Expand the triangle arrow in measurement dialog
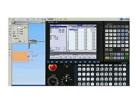This screenshot has height=102, width=136. [18, 36]
